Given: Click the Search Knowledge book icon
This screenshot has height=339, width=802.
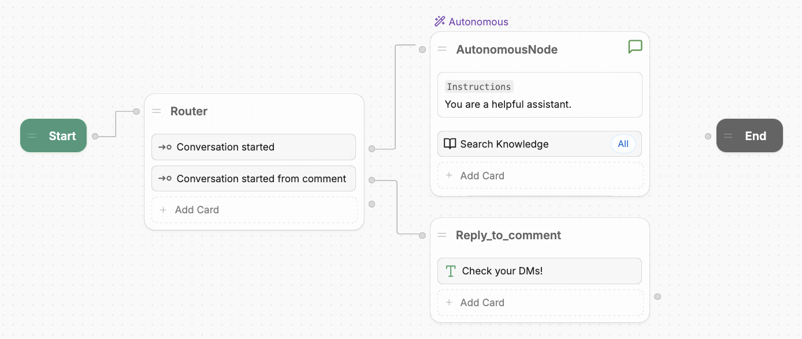Looking at the screenshot, I should (450, 144).
